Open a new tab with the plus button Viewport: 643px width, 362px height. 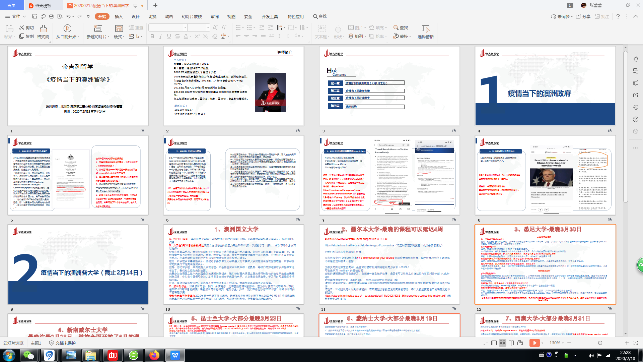pos(155,5)
